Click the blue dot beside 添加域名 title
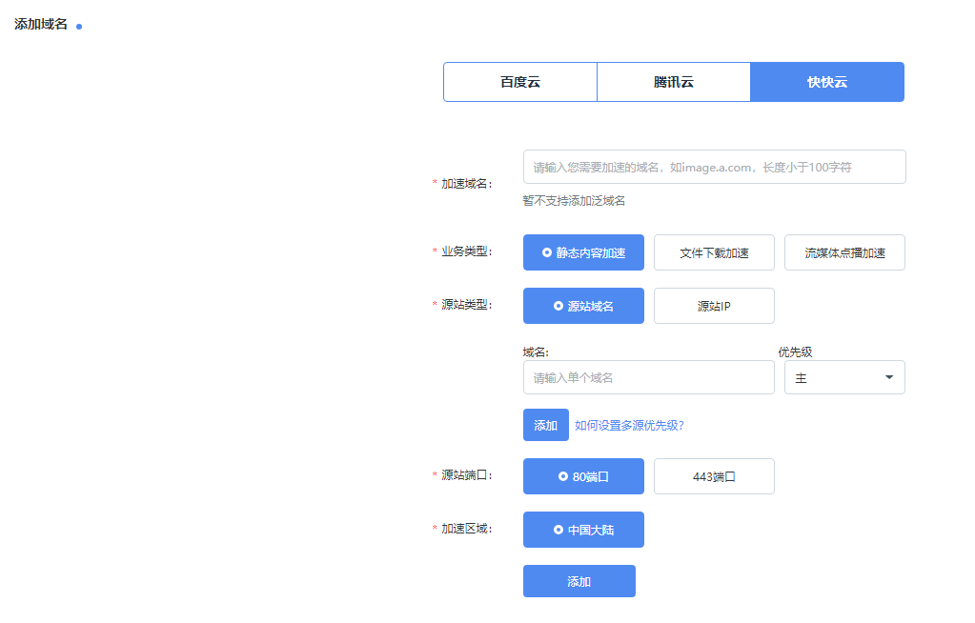Image resolution: width=975 pixels, height=623 pixels. coord(79,27)
